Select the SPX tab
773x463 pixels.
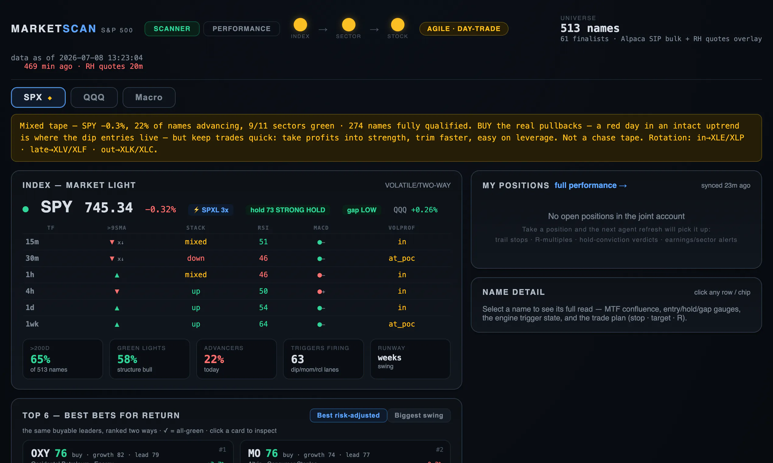tap(38, 97)
